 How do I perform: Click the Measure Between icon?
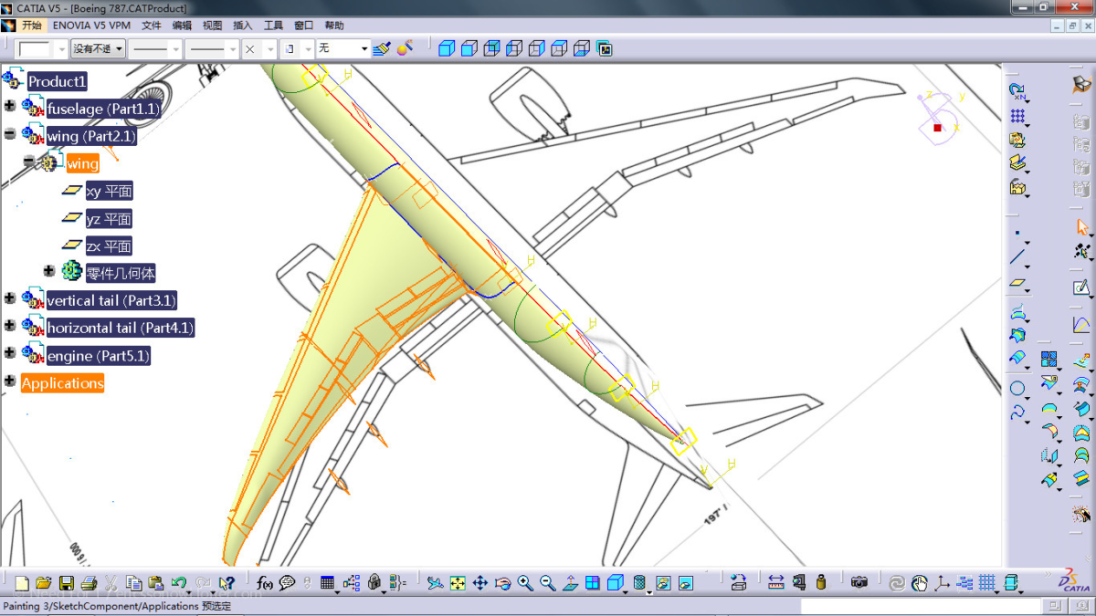(x=776, y=582)
